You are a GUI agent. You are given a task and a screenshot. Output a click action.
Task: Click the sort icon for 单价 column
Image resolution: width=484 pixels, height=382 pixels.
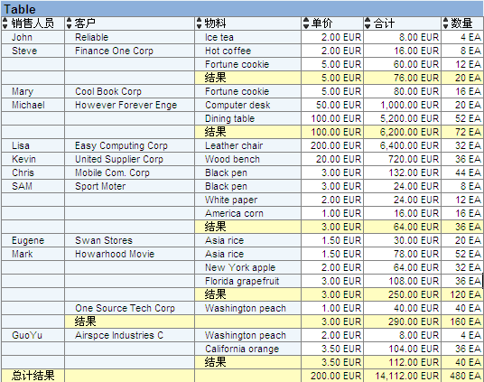click(306, 23)
